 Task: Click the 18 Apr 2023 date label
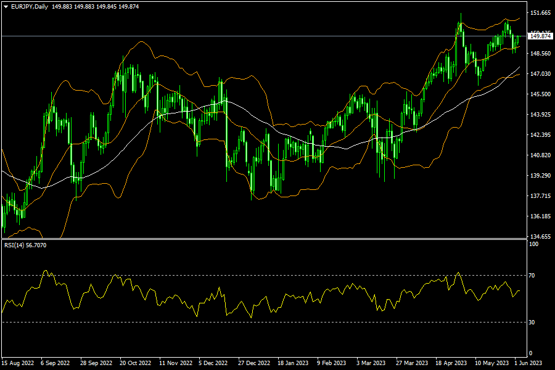pos(451,363)
